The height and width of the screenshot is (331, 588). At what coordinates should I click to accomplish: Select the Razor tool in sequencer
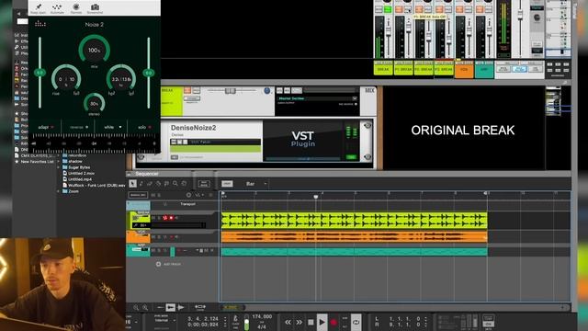tap(158, 184)
